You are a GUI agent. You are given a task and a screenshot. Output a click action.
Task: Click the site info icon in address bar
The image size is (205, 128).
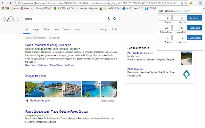[x=16, y=3]
